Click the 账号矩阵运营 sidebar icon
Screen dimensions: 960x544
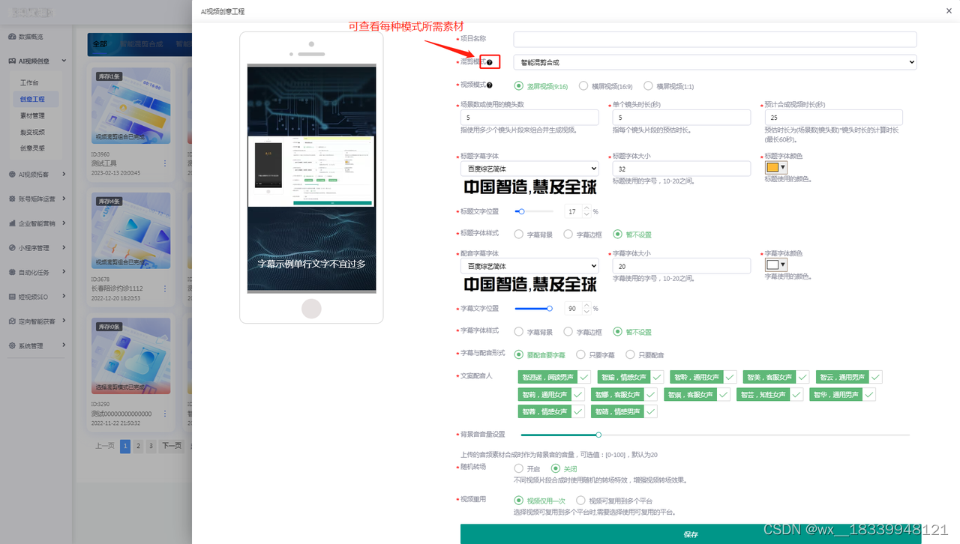coord(12,199)
